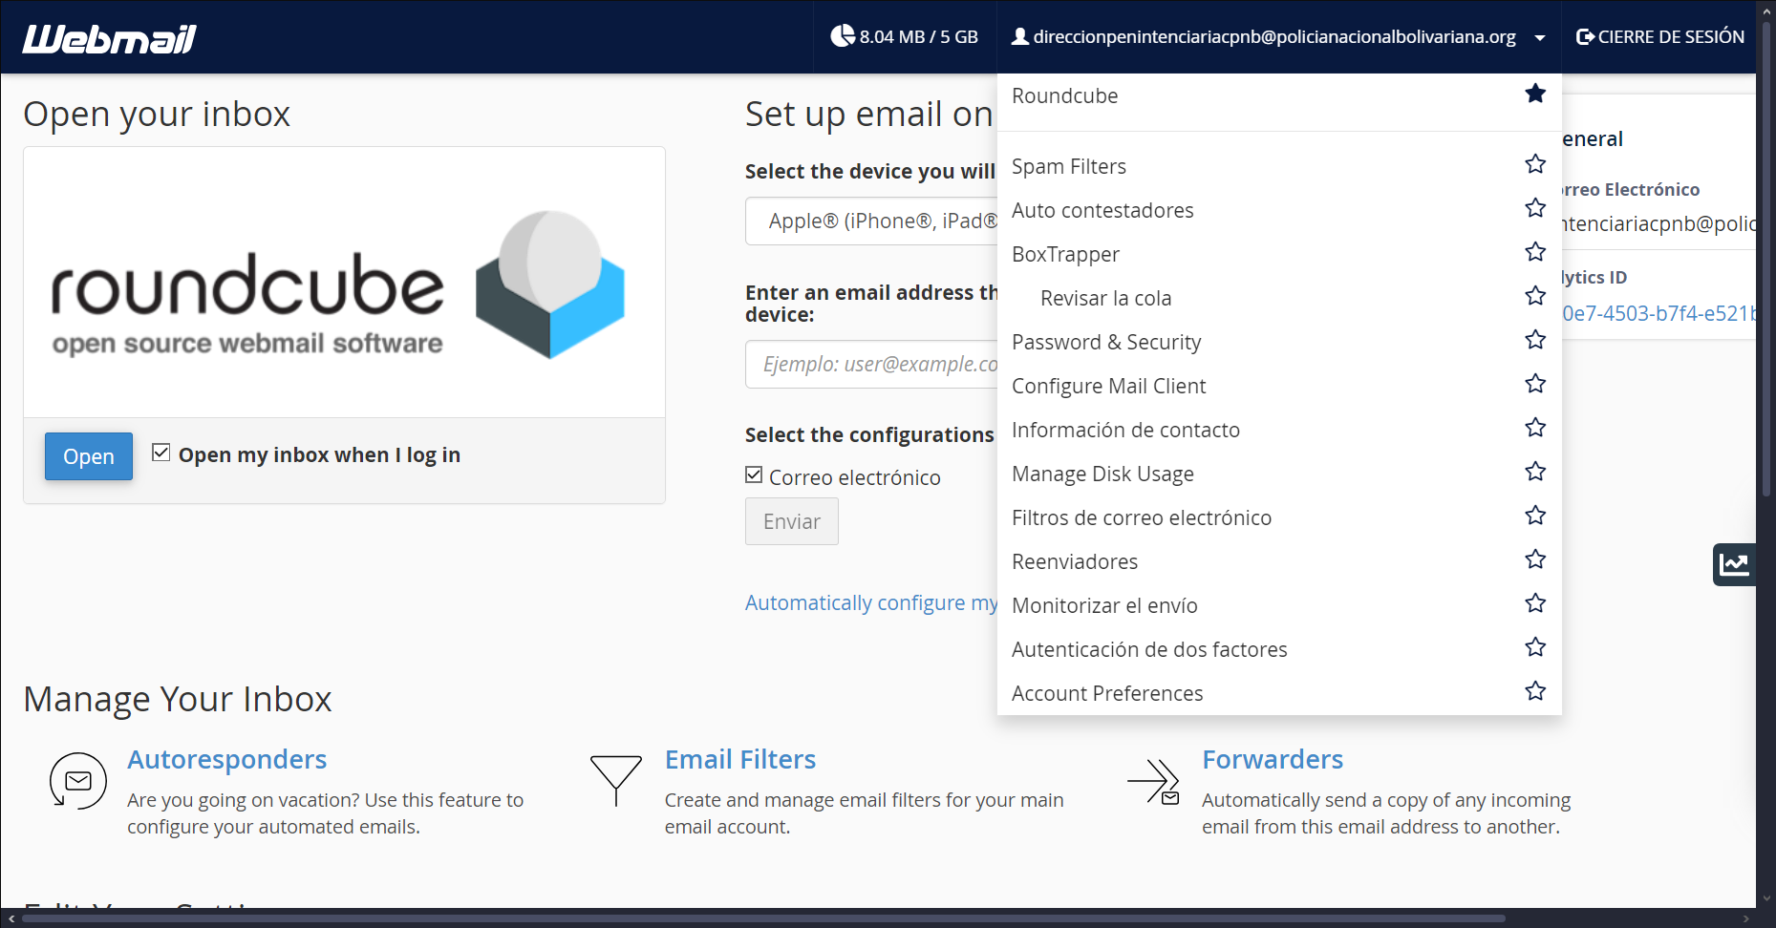Screen dimensions: 1776x928
Task: Click the disk usage pie icon
Action: tap(843, 36)
